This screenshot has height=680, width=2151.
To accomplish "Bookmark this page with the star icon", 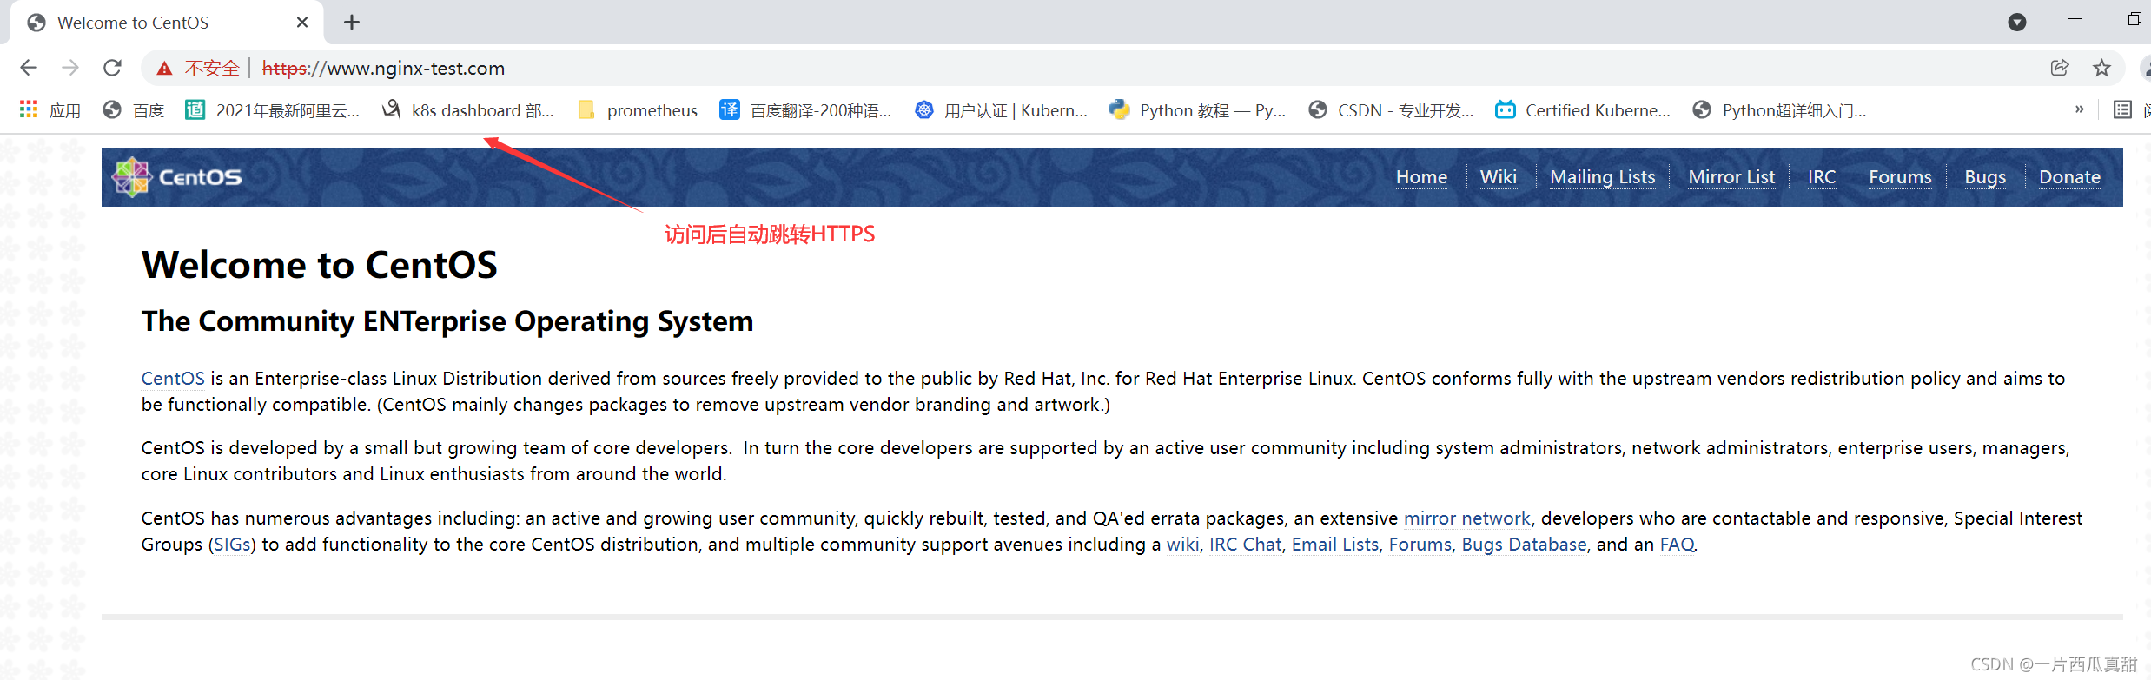I will coord(2101,68).
